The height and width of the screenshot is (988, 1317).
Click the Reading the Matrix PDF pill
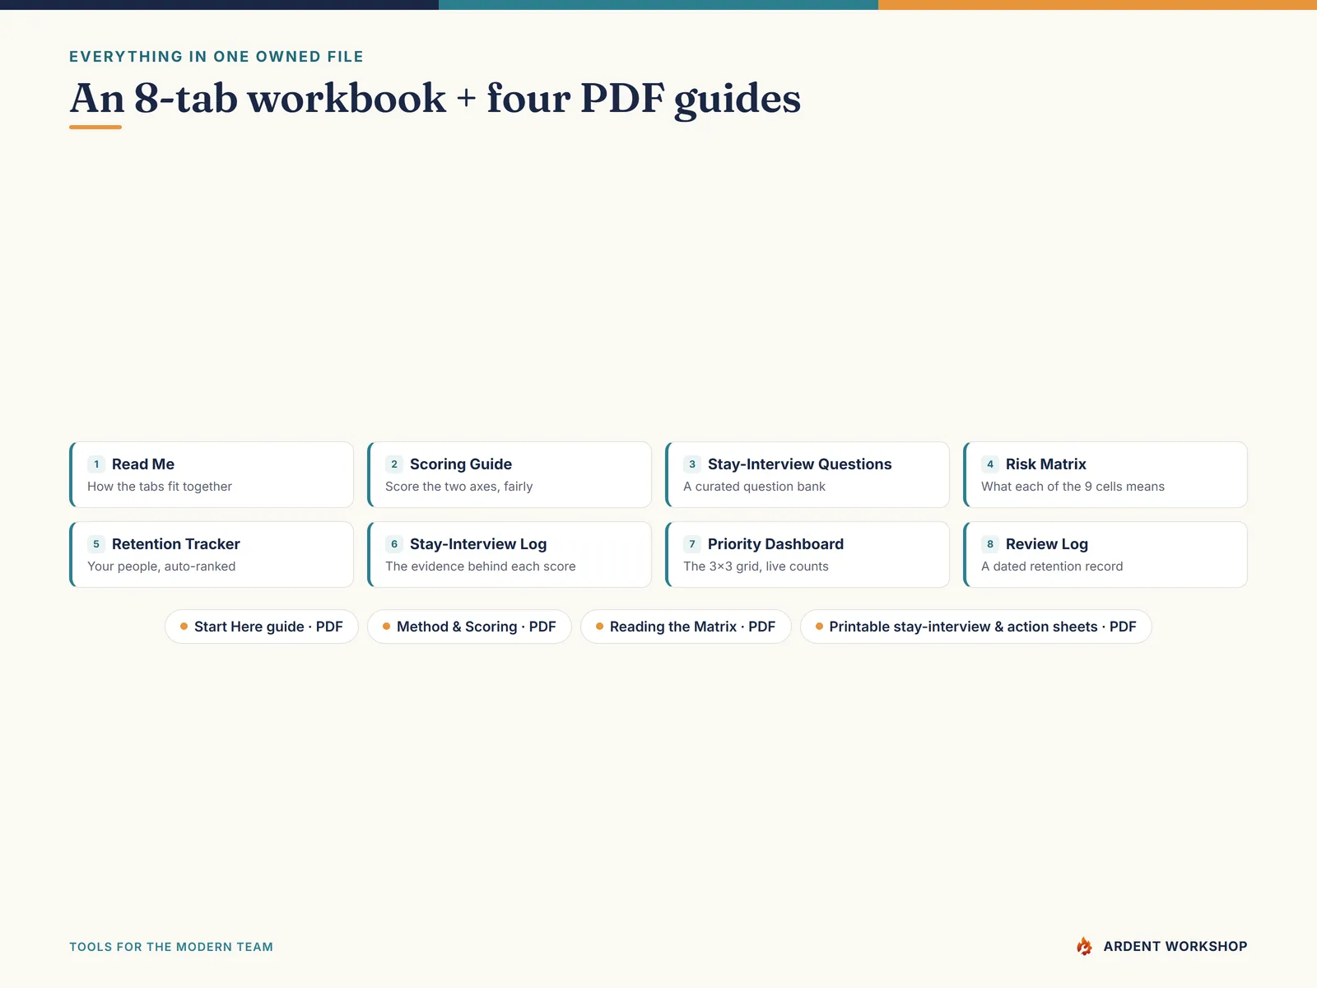tap(686, 627)
